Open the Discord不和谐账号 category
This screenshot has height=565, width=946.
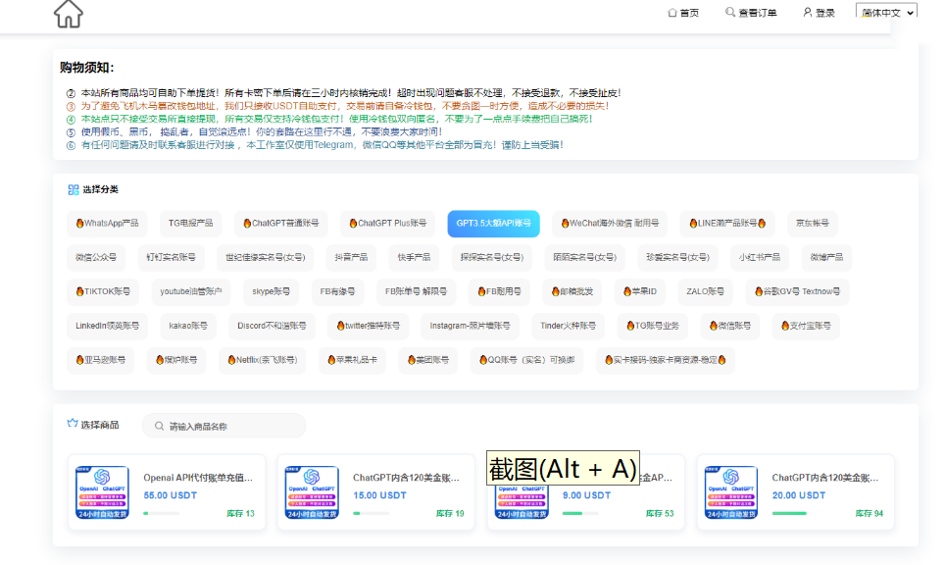pos(272,327)
